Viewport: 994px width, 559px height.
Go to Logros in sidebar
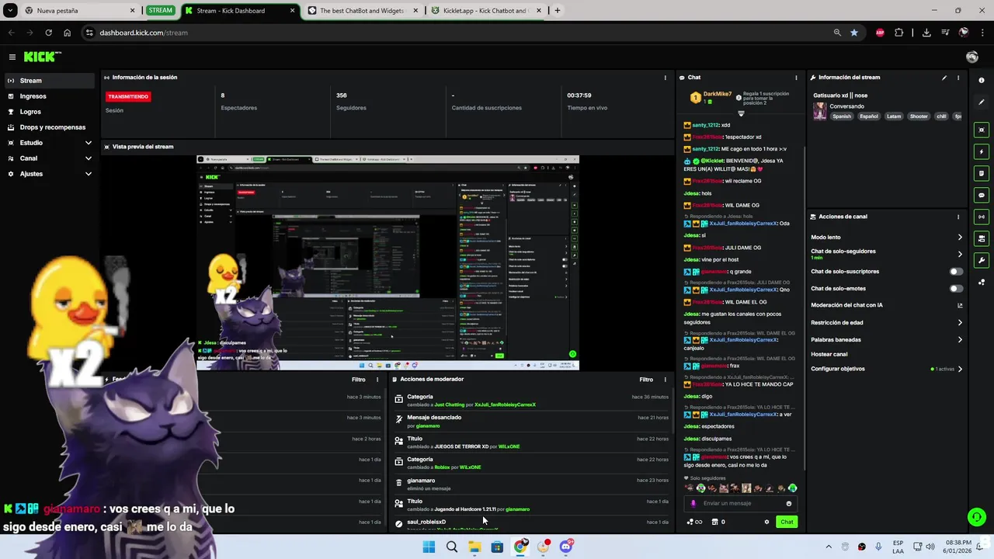pos(50,112)
